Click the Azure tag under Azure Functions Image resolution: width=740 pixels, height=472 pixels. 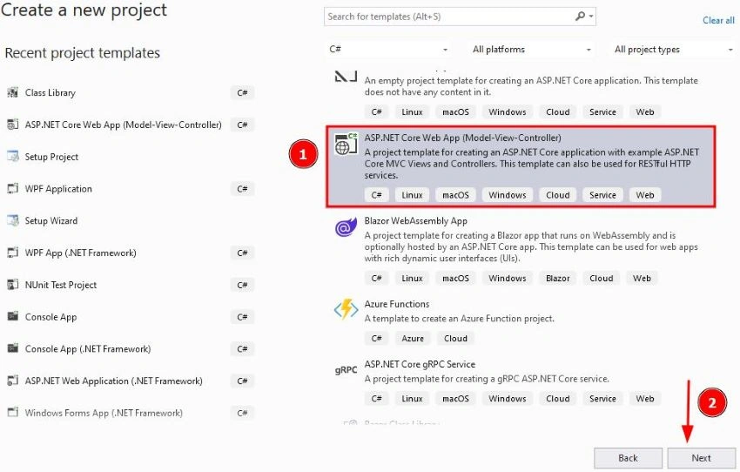pyautogui.click(x=413, y=338)
